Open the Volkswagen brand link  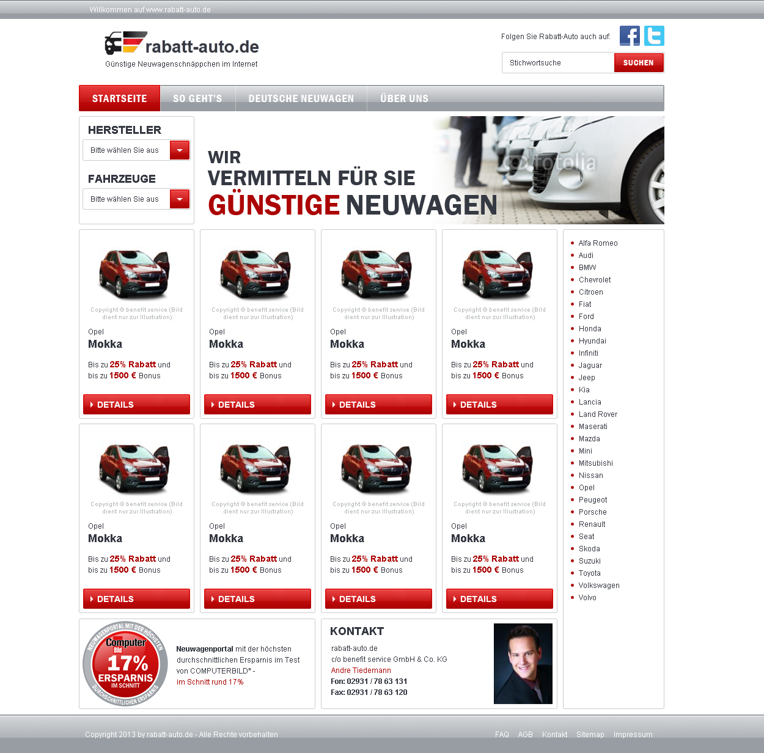click(x=599, y=586)
